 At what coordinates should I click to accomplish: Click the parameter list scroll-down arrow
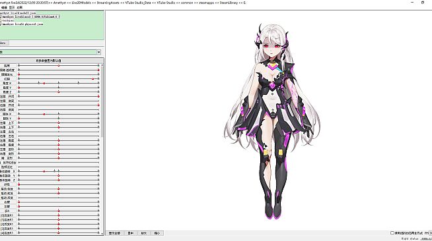tap(102, 233)
